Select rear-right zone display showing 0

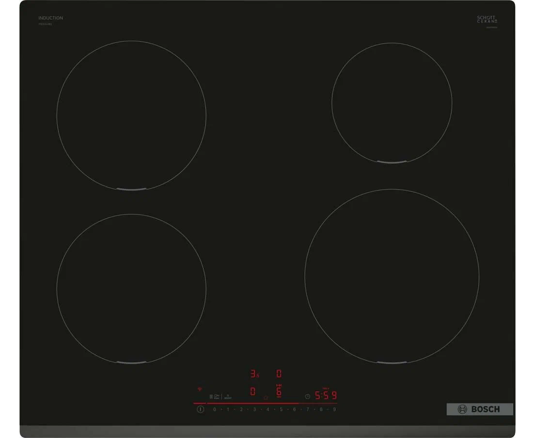click(x=279, y=374)
